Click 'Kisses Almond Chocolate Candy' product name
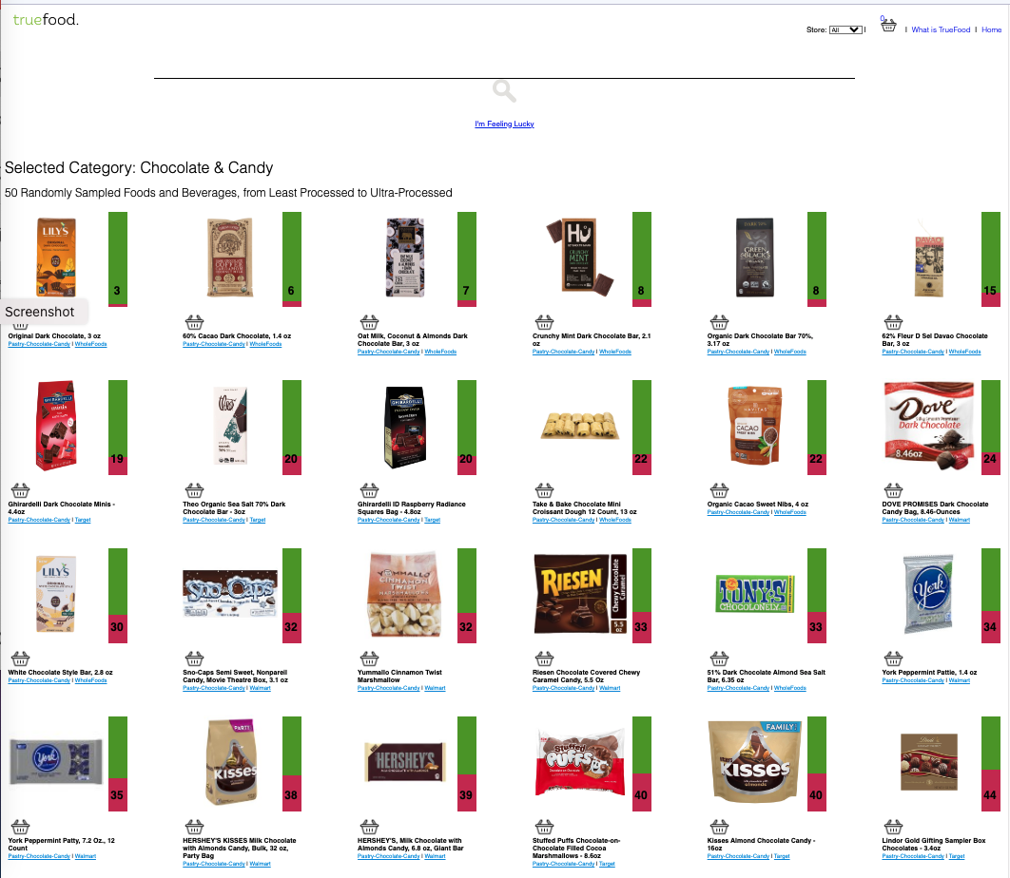Image resolution: width=1010 pixels, height=878 pixels. pyautogui.click(x=761, y=844)
